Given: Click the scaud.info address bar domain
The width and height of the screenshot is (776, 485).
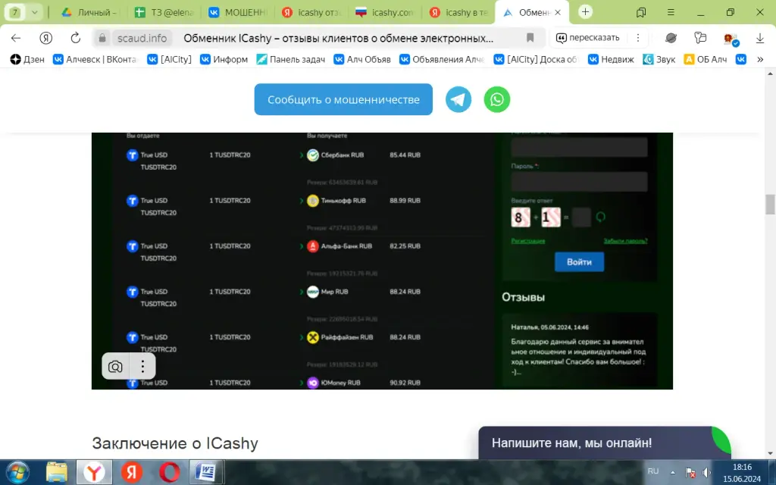Looking at the screenshot, I should coord(142,38).
